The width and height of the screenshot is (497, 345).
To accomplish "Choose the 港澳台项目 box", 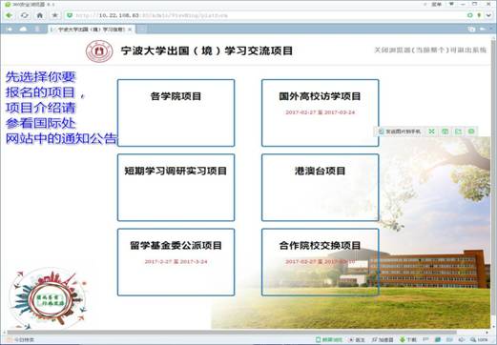I will (321, 188).
